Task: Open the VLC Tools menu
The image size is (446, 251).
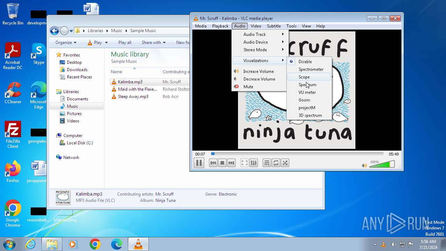Action: (x=291, y=26)
